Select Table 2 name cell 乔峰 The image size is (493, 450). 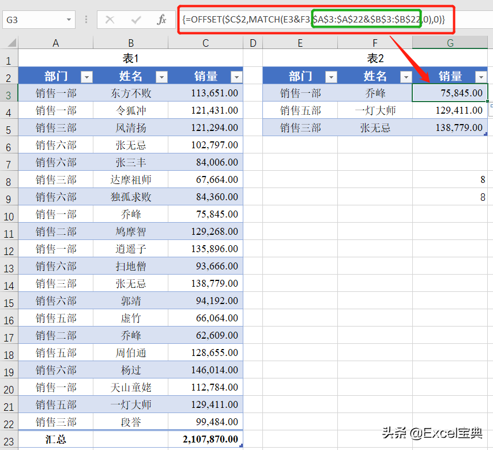375,93
